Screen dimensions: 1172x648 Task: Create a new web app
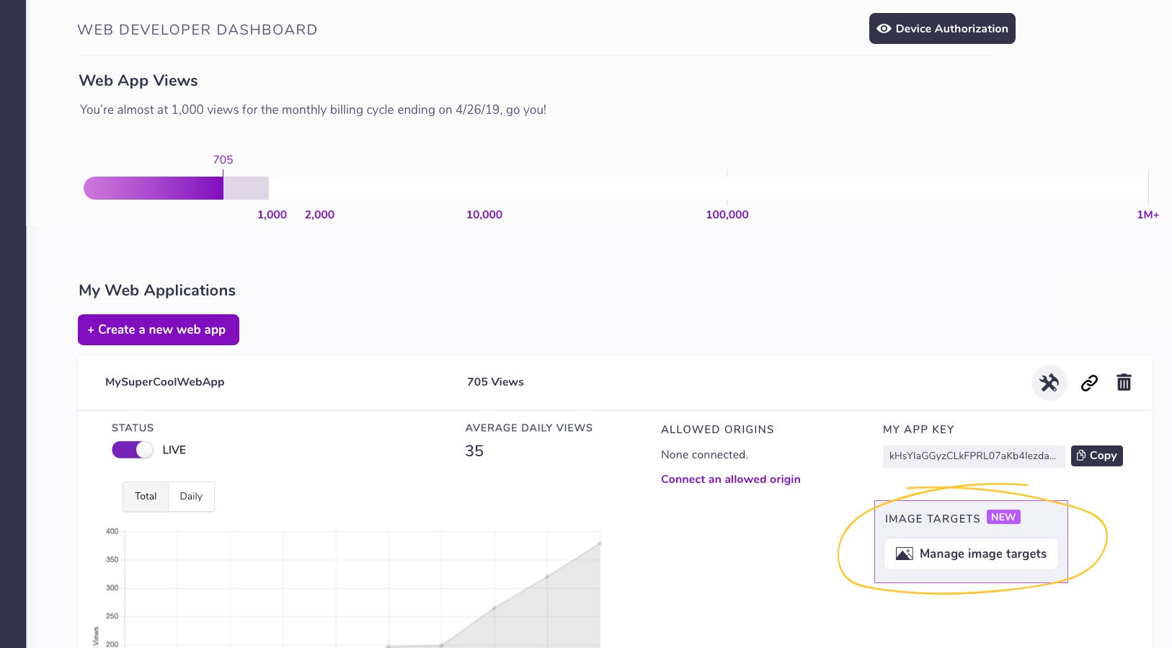[x=159, y=329]
